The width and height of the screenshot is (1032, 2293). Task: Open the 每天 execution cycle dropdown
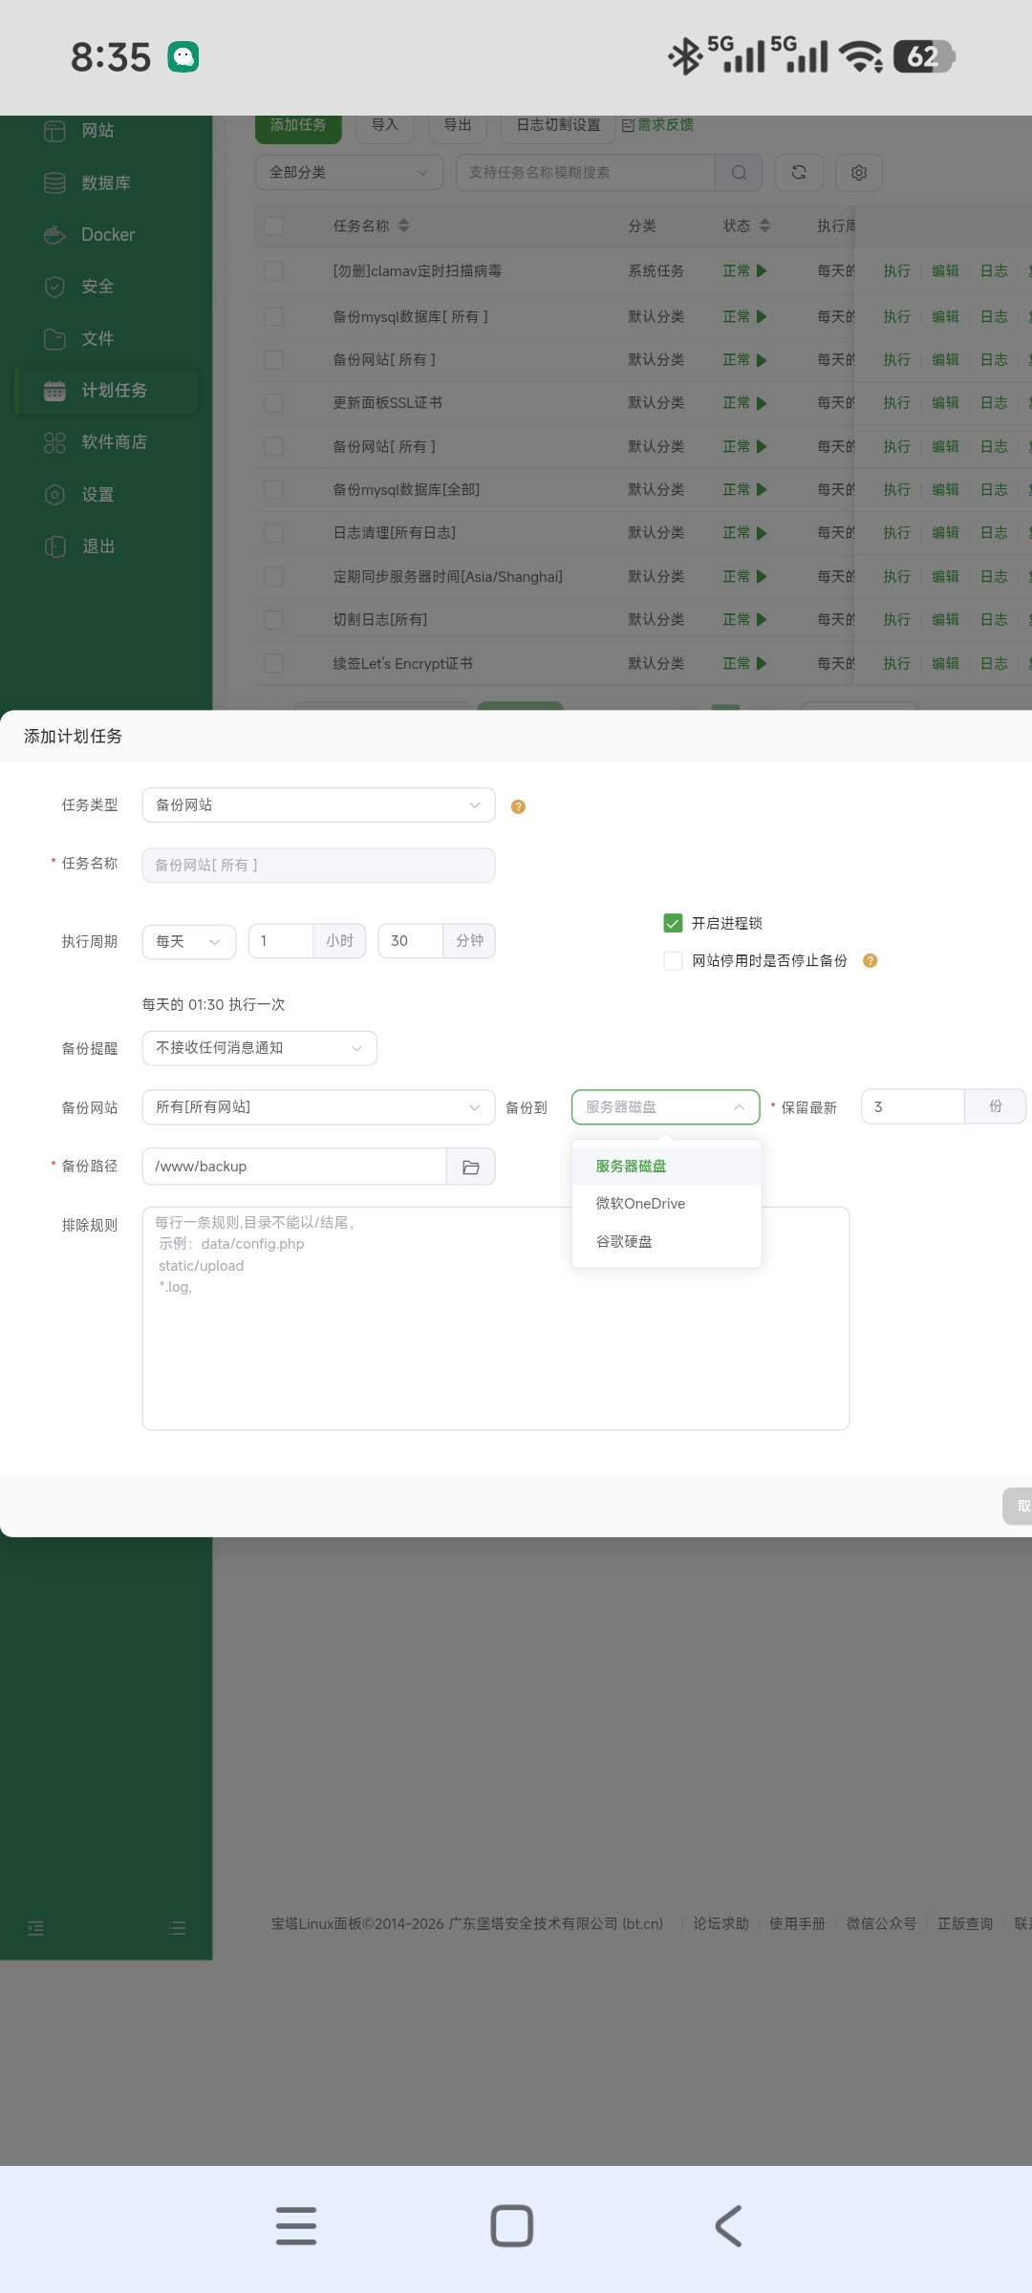click(188, 941)
